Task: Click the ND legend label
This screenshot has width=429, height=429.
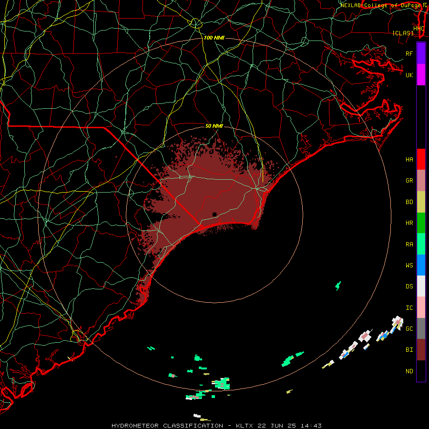Action: pos(409,371)
